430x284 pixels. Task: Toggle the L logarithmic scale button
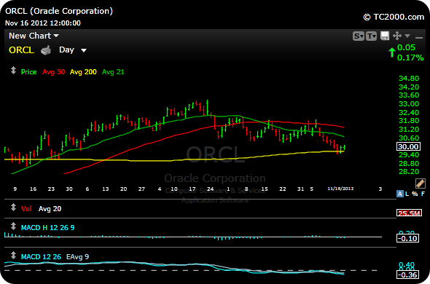pos(407,194)
